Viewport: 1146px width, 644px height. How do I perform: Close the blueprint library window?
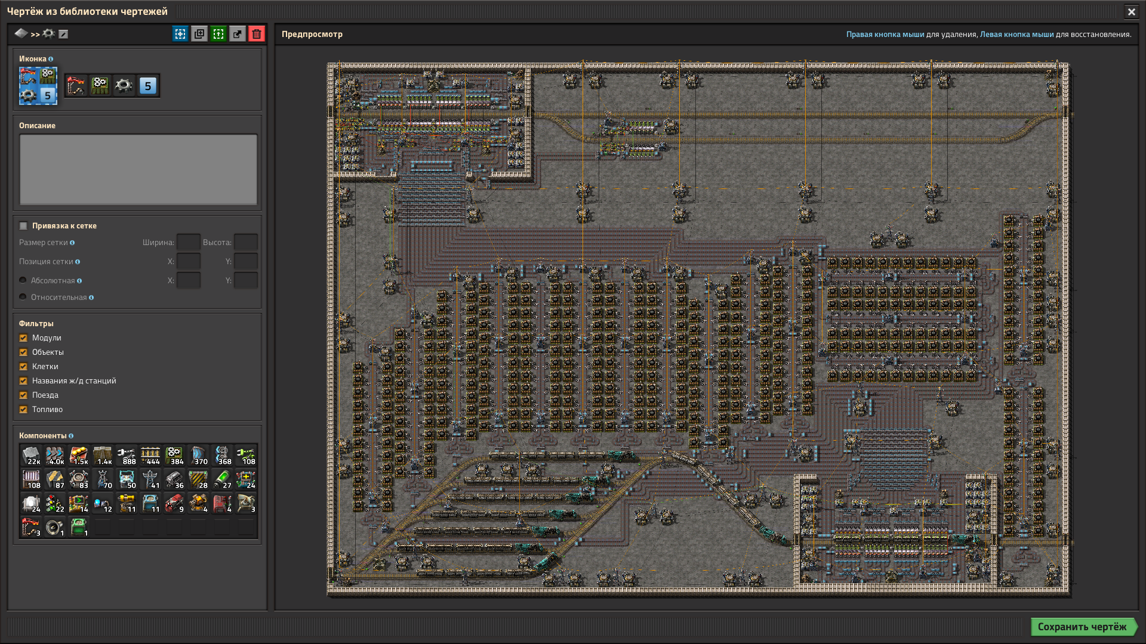coord(1131,11)
